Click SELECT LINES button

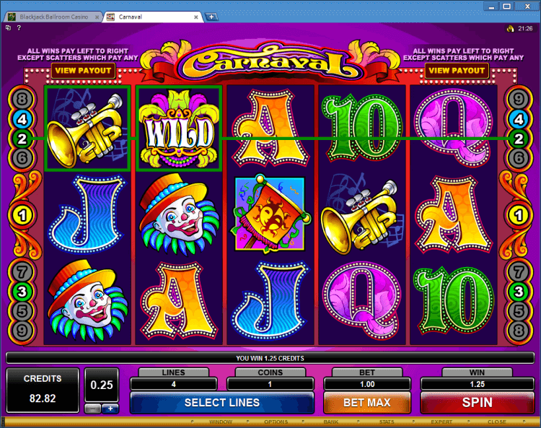click(x=222, y=403)
